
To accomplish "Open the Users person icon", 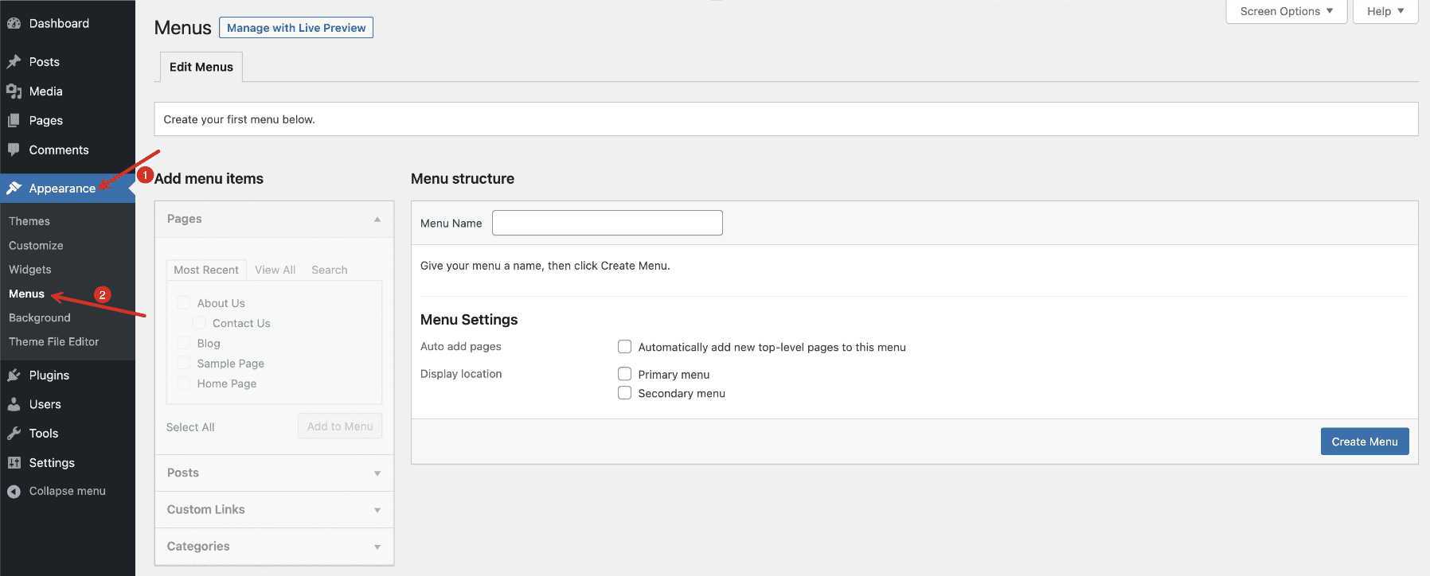I will [14, 404].
